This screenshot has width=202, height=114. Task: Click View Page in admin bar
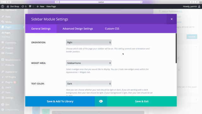pyautogui.click(x=51, y=6)
